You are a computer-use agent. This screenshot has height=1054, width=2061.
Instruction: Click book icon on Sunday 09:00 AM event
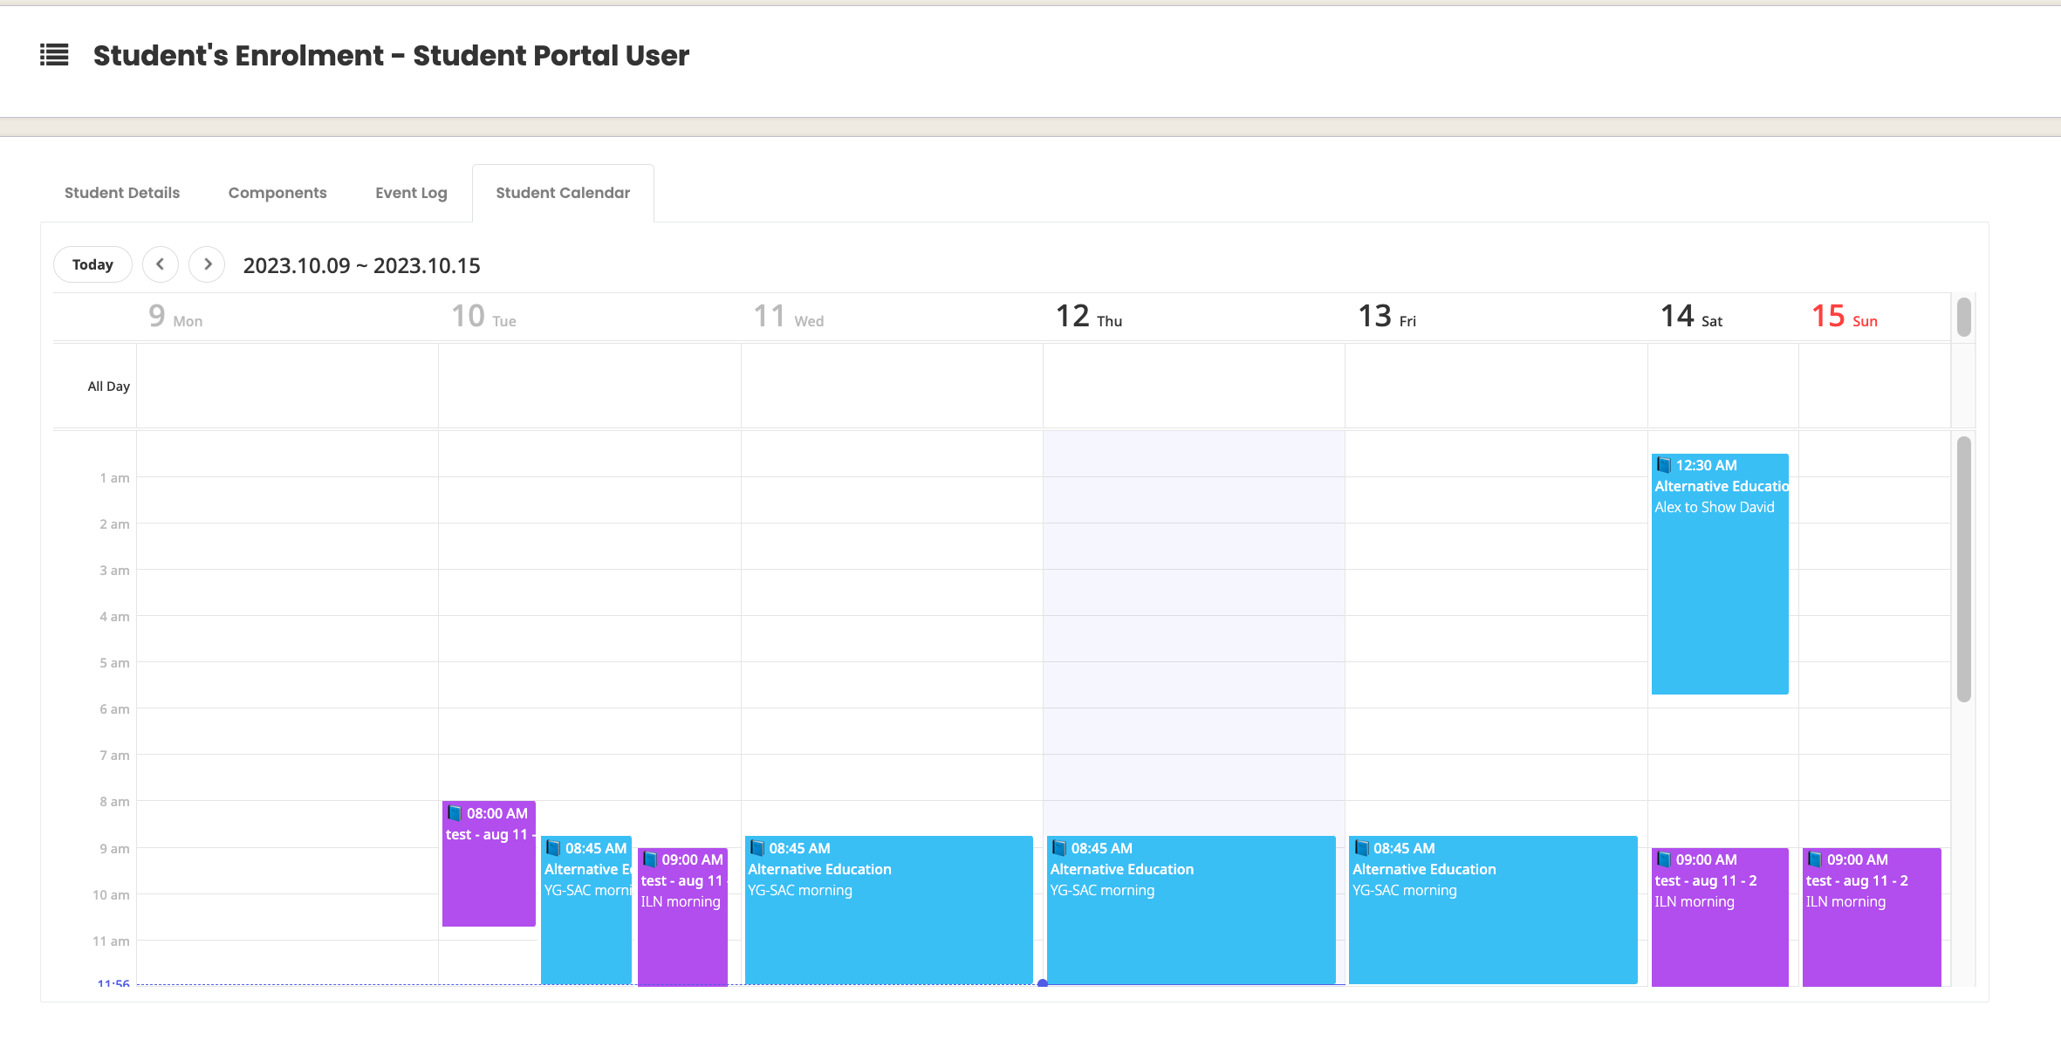[1816, 859]
